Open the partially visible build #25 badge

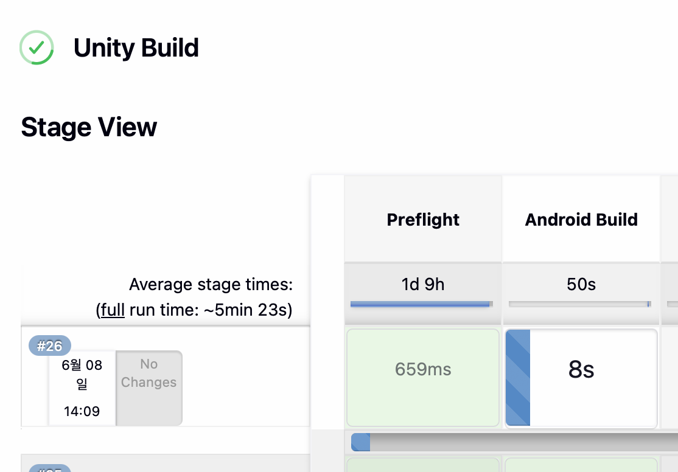click(x=50, y=468)
